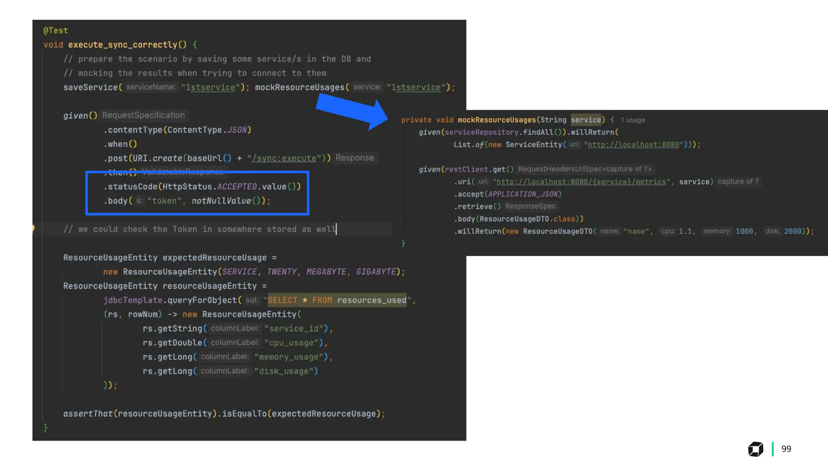Open the localhost {service}/metrics URL link
Screen dimensions: 828x466
click(581, 182)
